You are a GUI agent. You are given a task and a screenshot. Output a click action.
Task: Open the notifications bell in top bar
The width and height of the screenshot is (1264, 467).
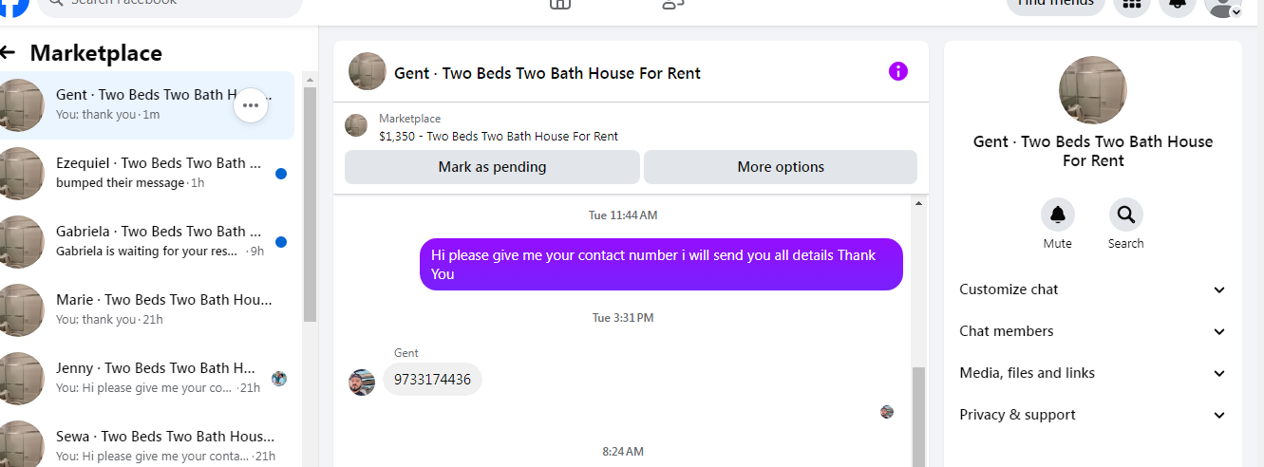1178,4
